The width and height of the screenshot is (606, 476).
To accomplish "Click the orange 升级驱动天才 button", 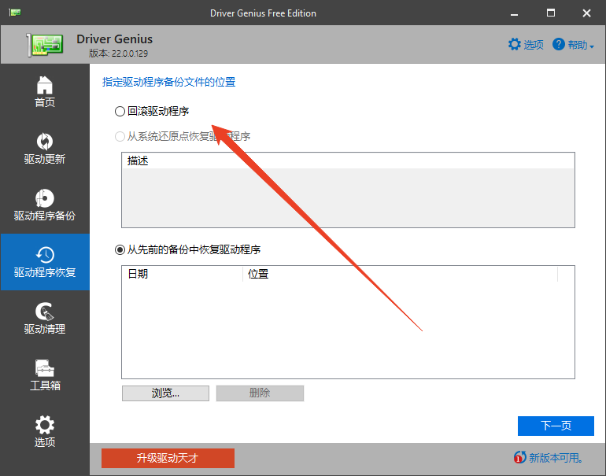I will [168, 458].
